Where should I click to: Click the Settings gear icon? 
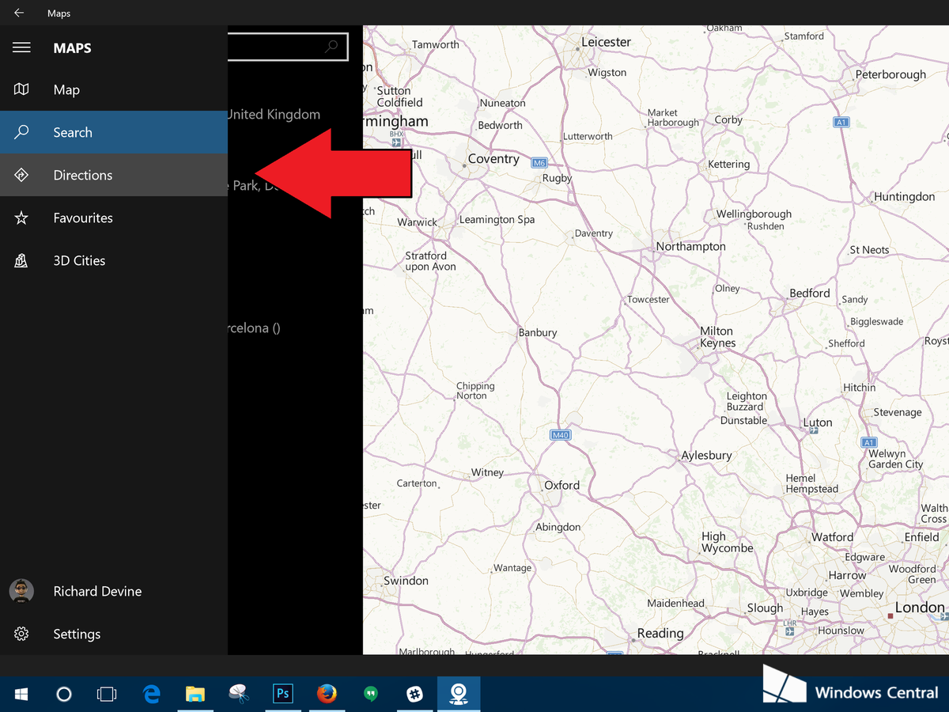21,634
